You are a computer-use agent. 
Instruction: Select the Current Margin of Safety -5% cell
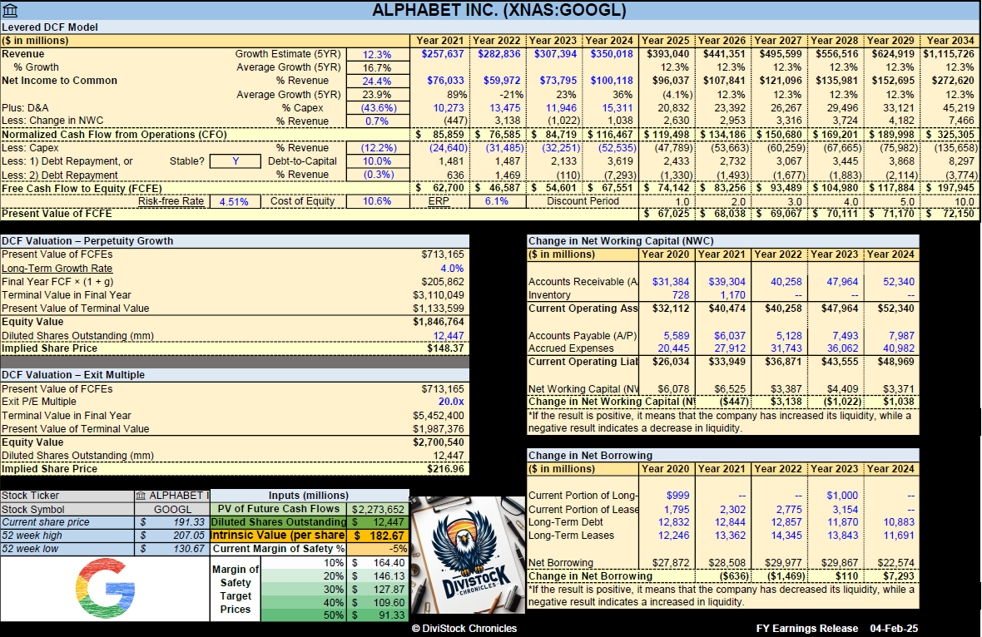click(379, 549)
